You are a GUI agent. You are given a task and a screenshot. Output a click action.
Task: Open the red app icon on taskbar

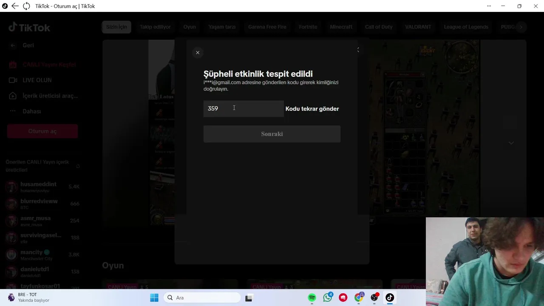[x=343, y=298]
